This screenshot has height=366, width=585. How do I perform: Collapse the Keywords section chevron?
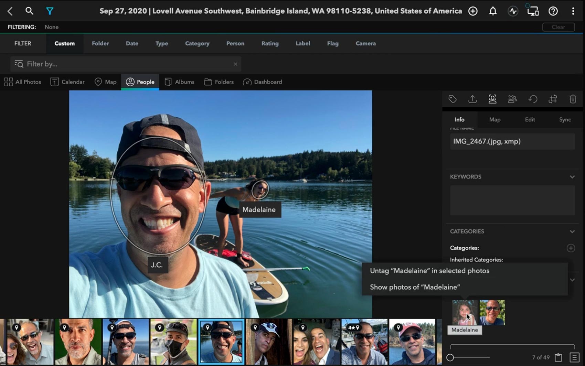click(x=572, y=177)
